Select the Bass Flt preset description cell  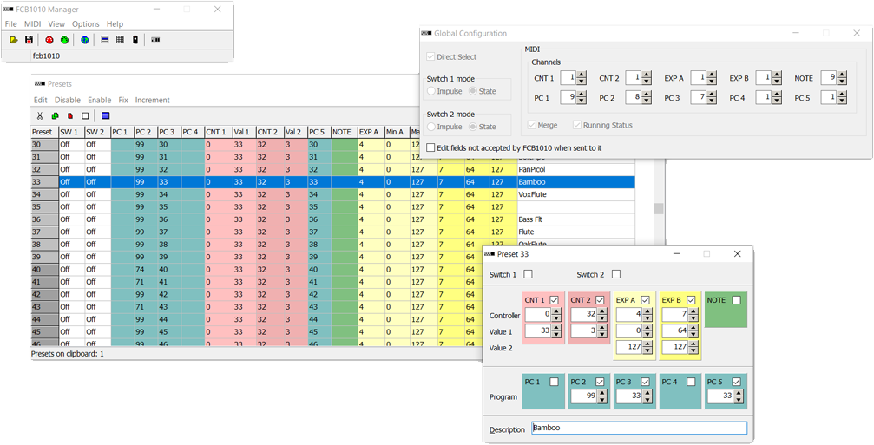point(575,219)
